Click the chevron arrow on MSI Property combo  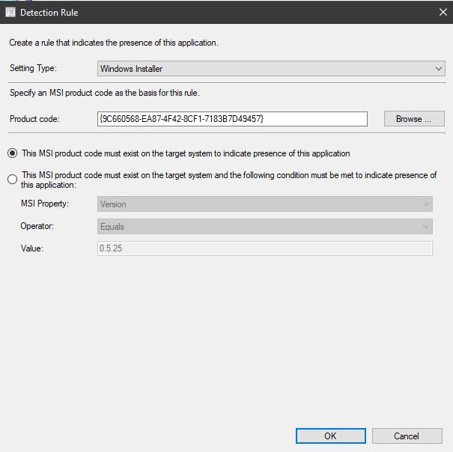click(x=425, y=204)
